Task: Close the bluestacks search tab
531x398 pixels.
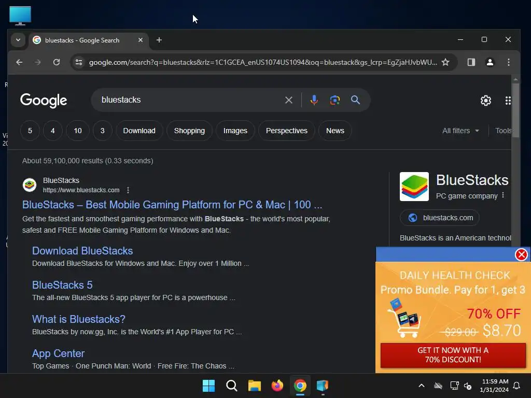Action: point(140,40)
